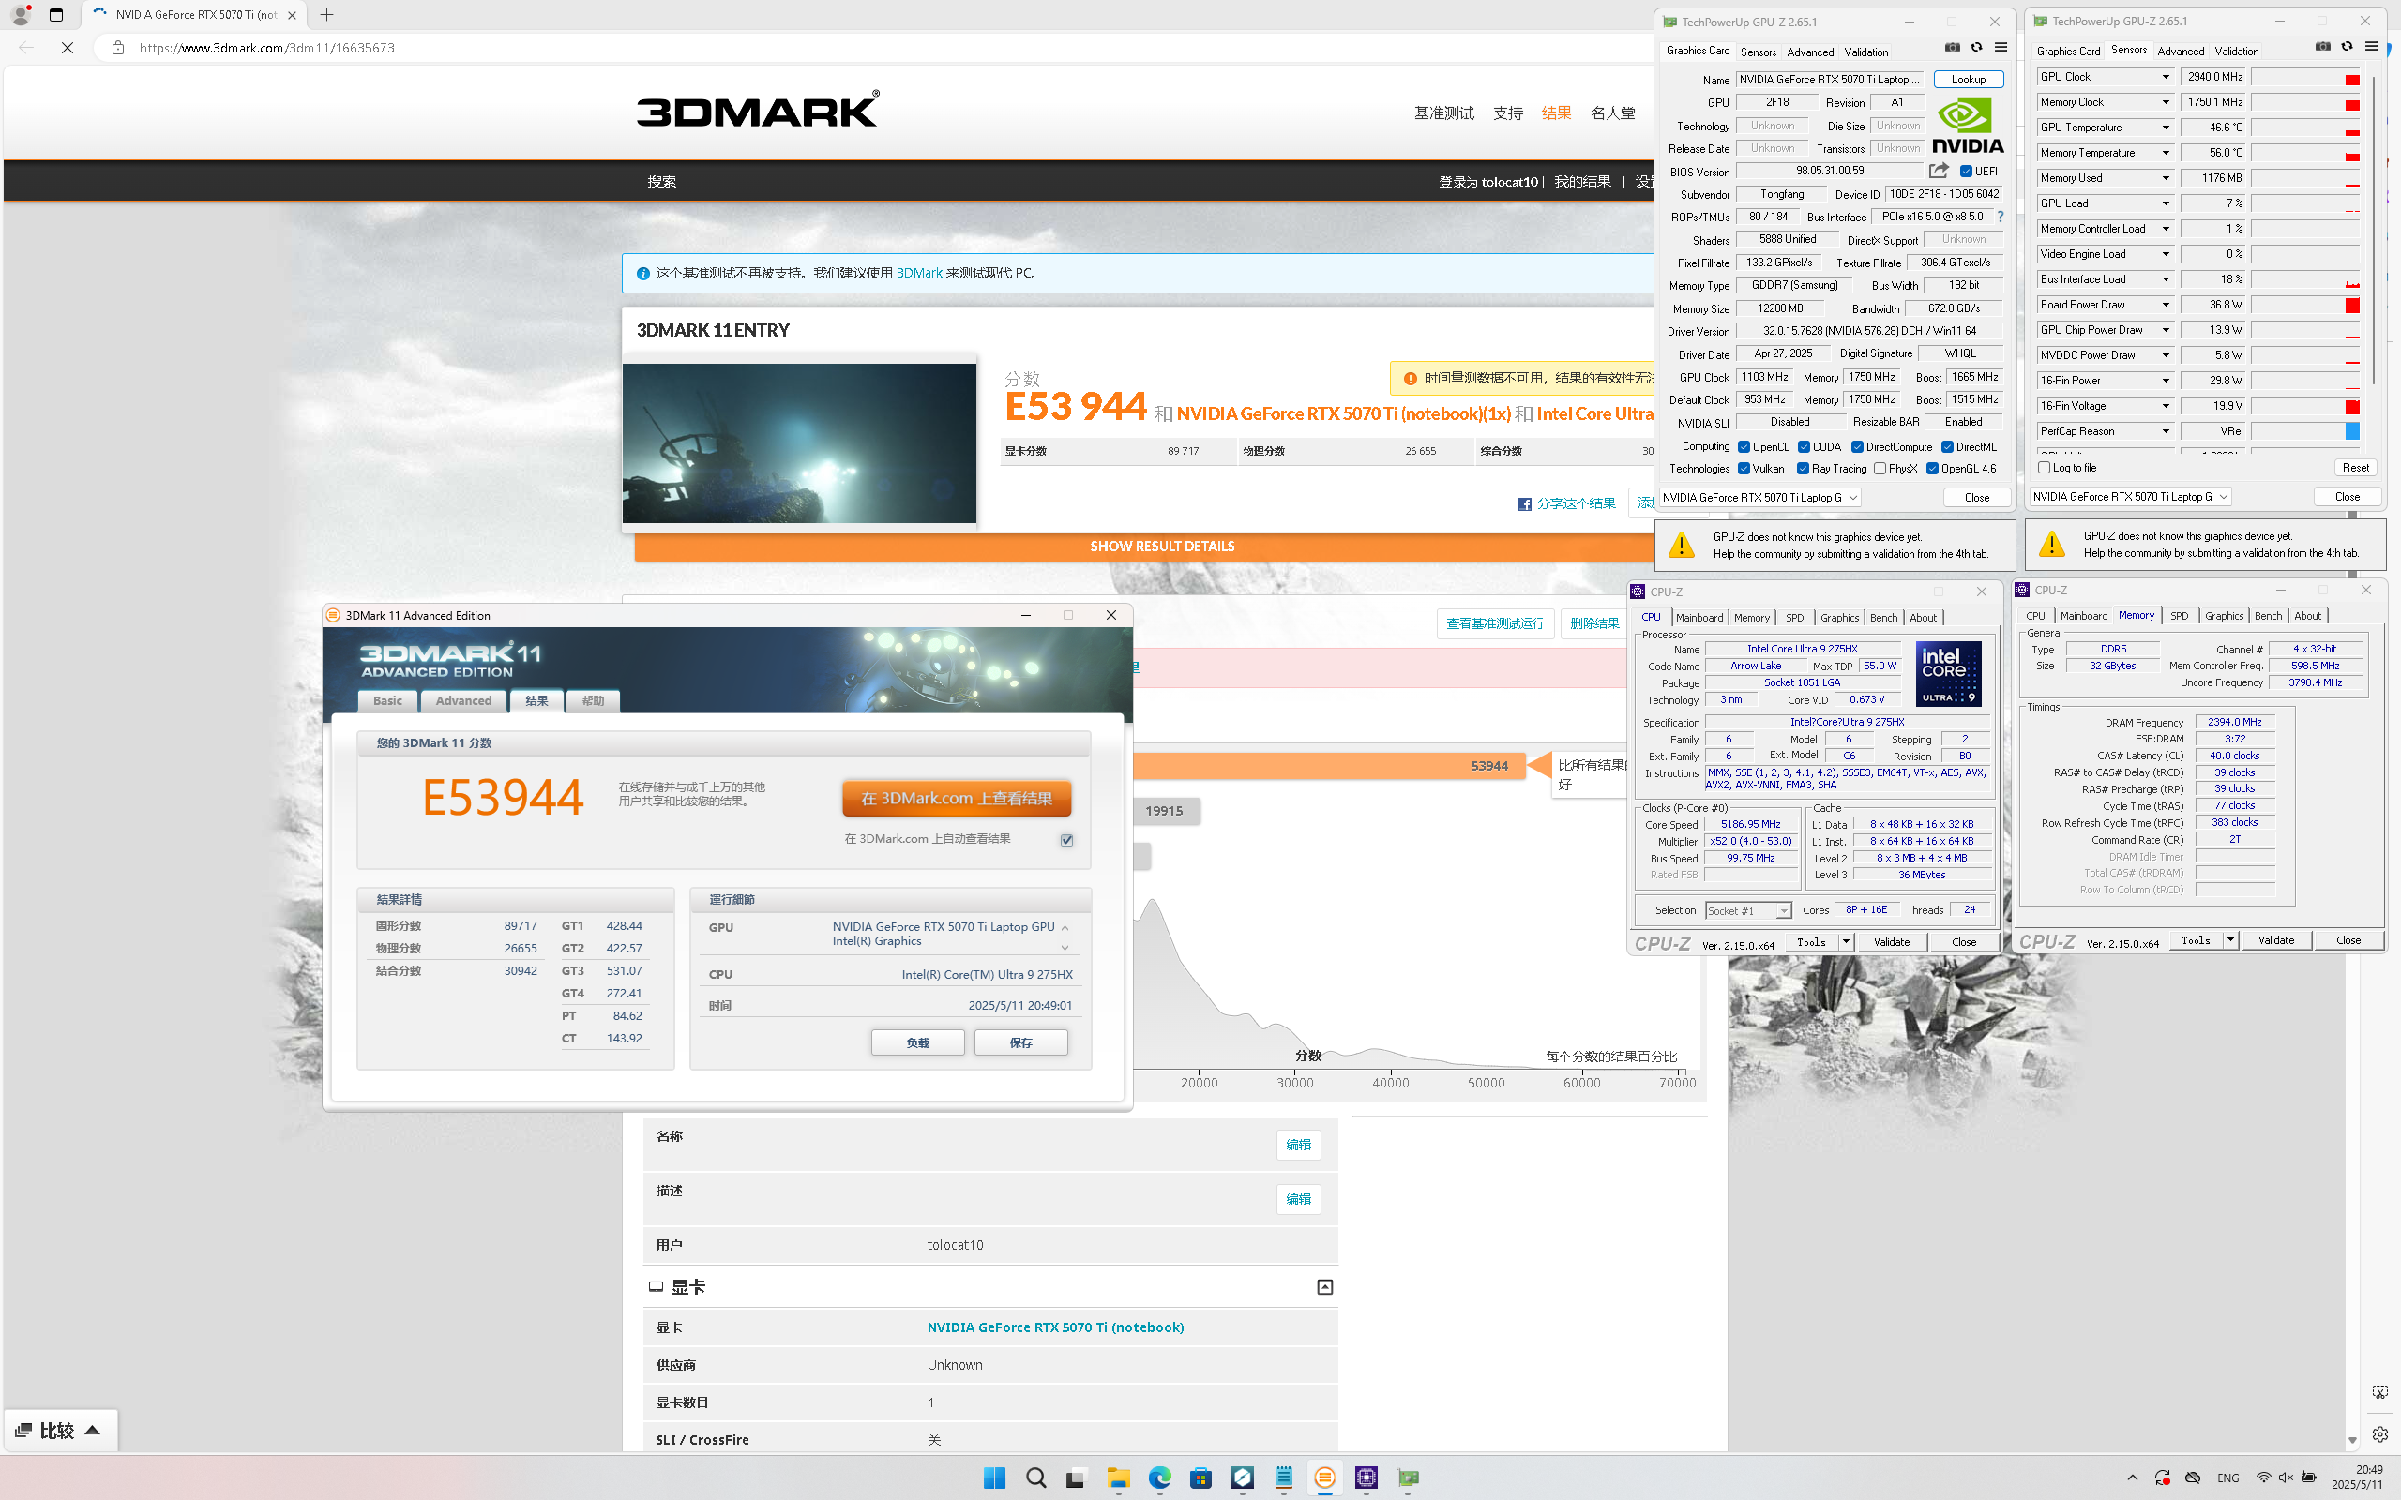Click the camera icon in GPU-Z Sensors window
The height and width of the screenshot is (1500, 2401).
click(2322, 47)
